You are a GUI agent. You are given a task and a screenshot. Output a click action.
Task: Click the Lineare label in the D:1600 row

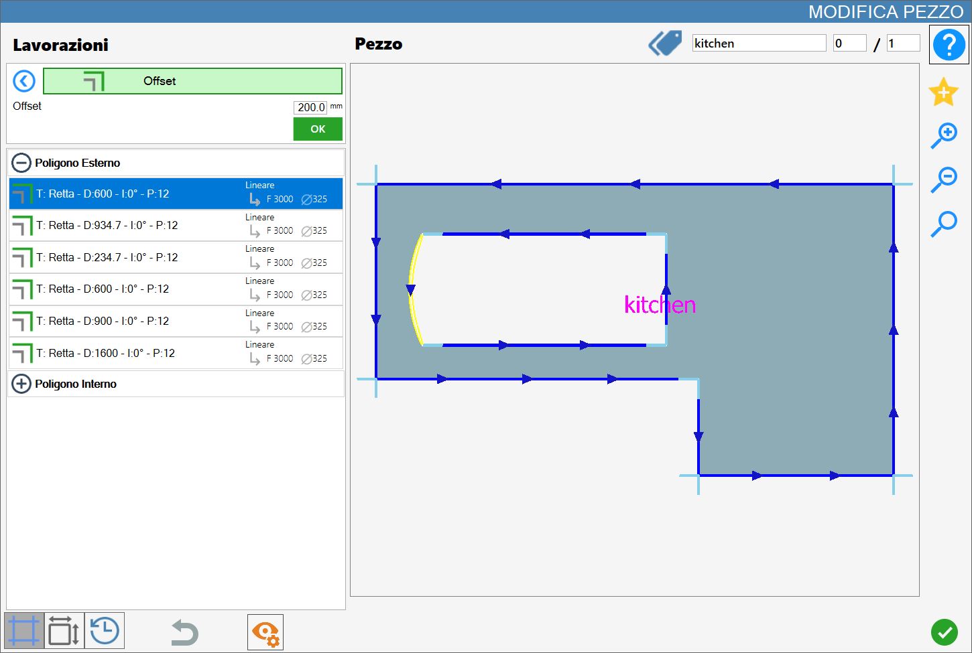pos(259,345)
